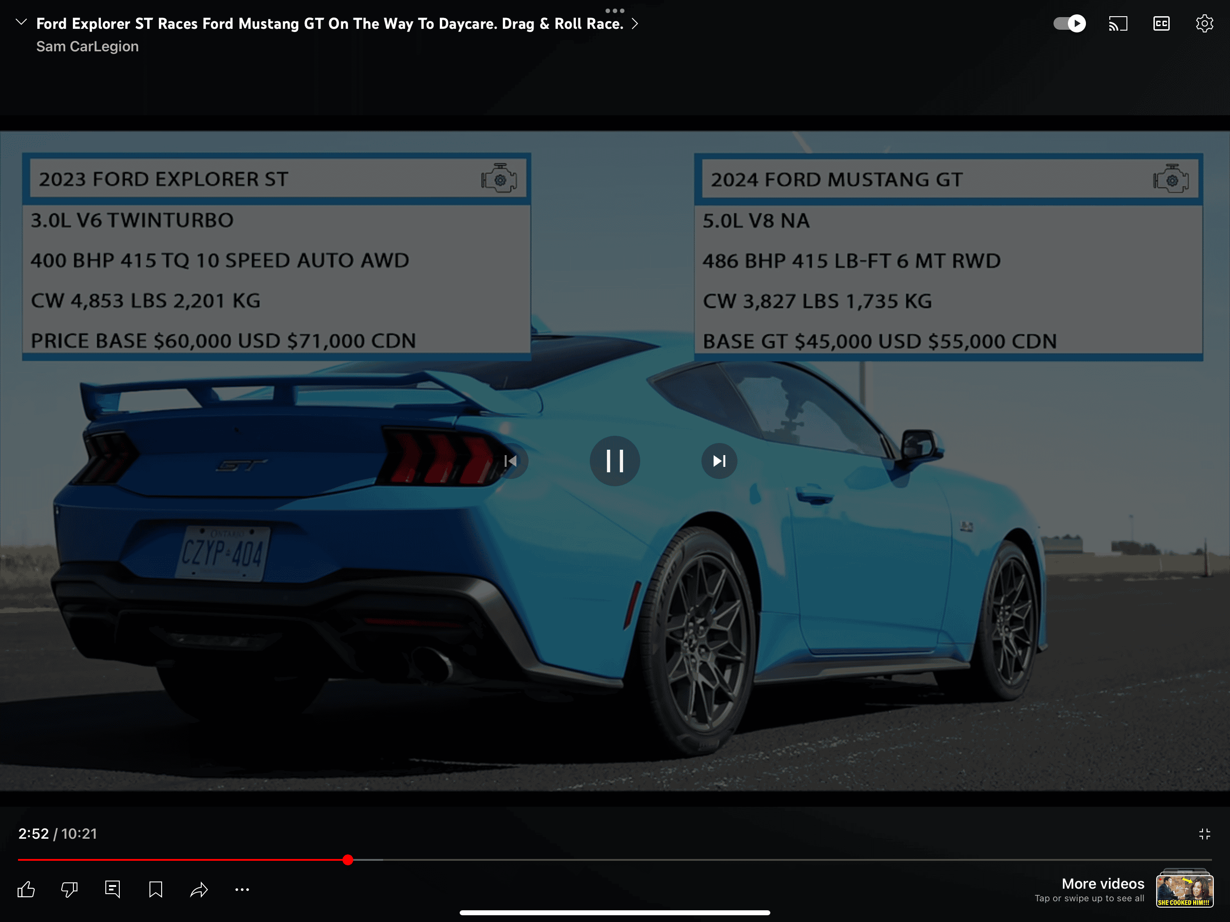Exit fullscreen mode icon
This screenshot has width=1230, height=922.
pyautogui.click(x=1204, y=834)
